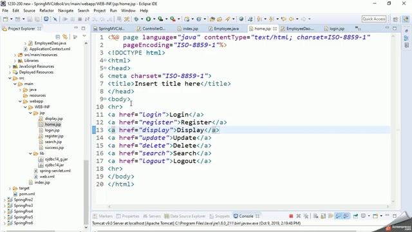Open the Source menu
Screen dimensions: 412x232
[x=29, y=10]
